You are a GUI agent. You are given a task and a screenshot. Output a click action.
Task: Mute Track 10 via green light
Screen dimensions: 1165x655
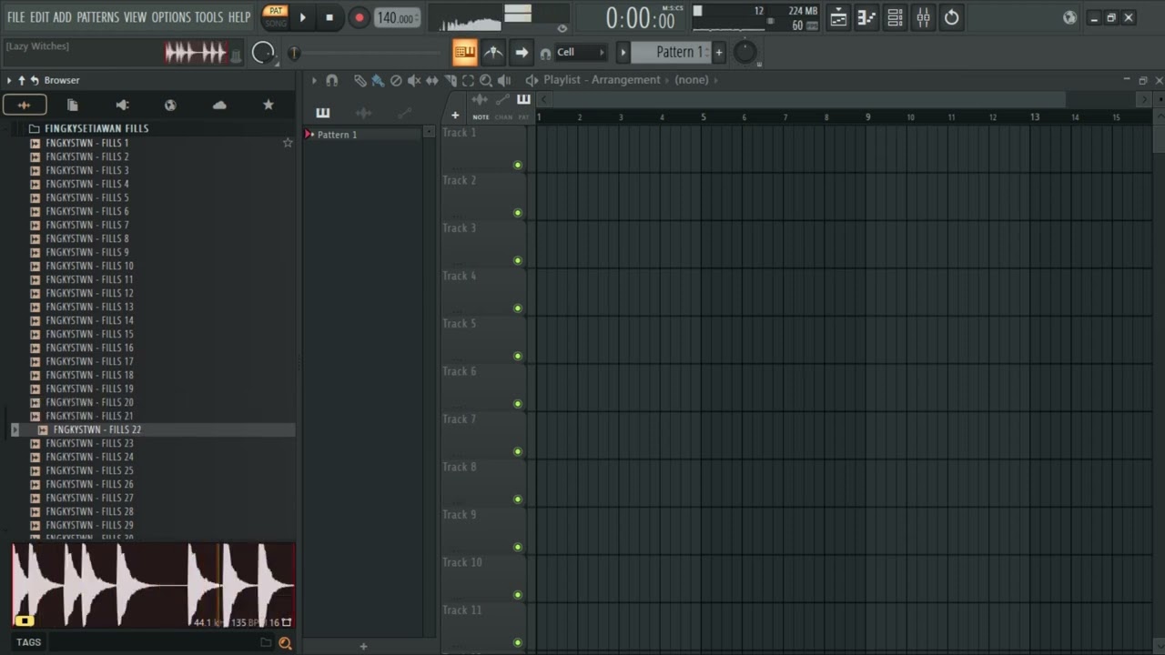pos(518,595)
